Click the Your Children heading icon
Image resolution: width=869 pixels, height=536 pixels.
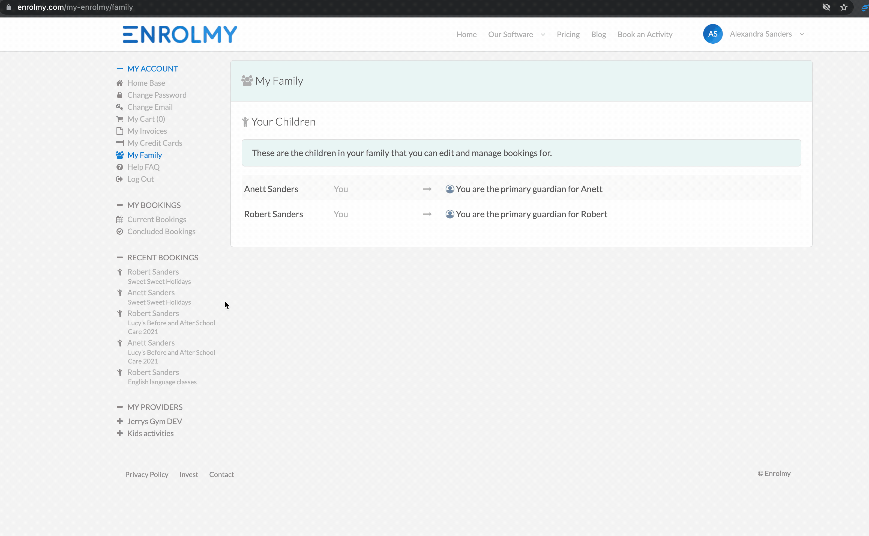coord(245,122)
